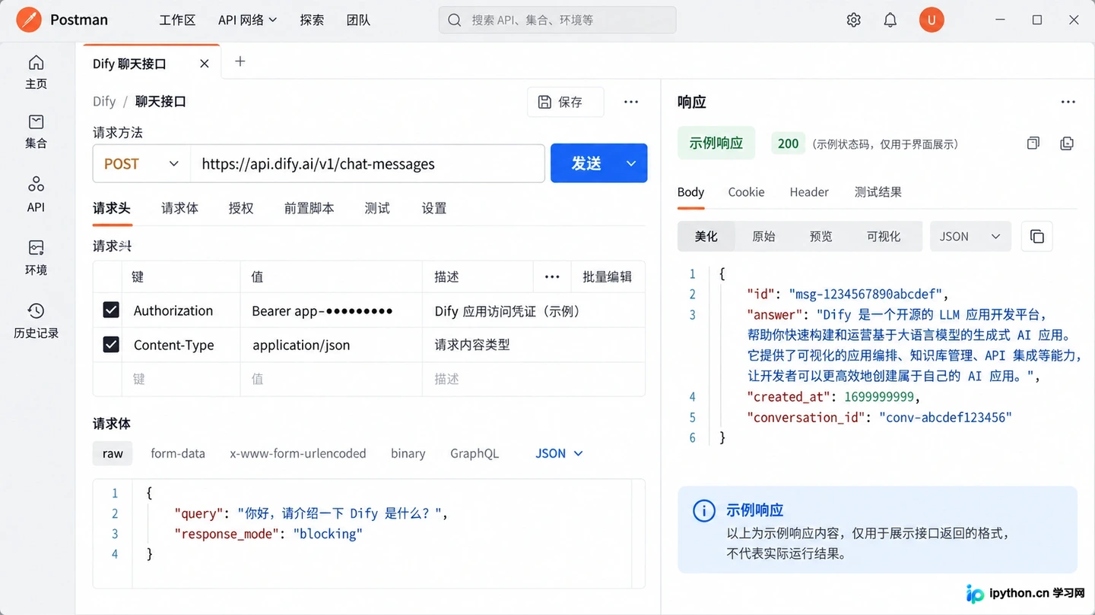Open the 前置脚本 tab

click(309, 208)
